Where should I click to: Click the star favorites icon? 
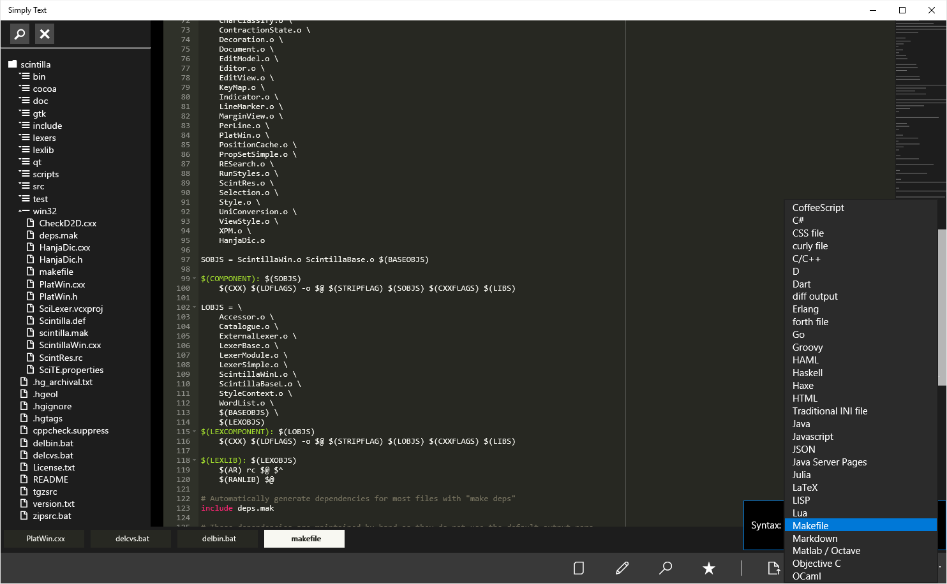708,568
